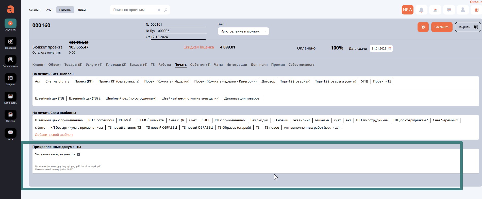Viewport: 482px width, 199px height.
Task: Expand the Этап dropdown 'Изготовление и монтаж'
Action: (243, 31)
